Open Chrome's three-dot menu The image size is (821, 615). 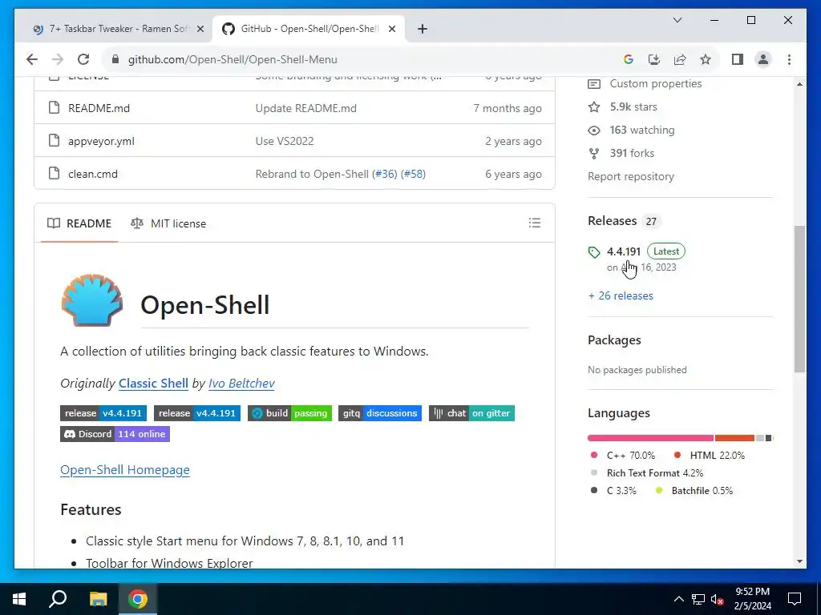(x=789, y=59)
